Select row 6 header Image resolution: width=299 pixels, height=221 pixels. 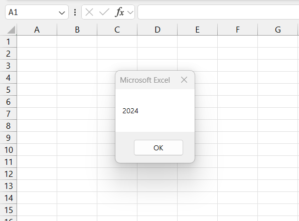click(8, 102)
